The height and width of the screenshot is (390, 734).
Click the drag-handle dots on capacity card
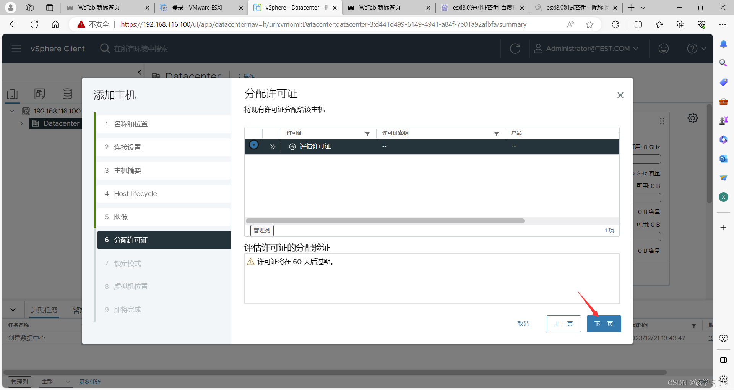(662, 121)
